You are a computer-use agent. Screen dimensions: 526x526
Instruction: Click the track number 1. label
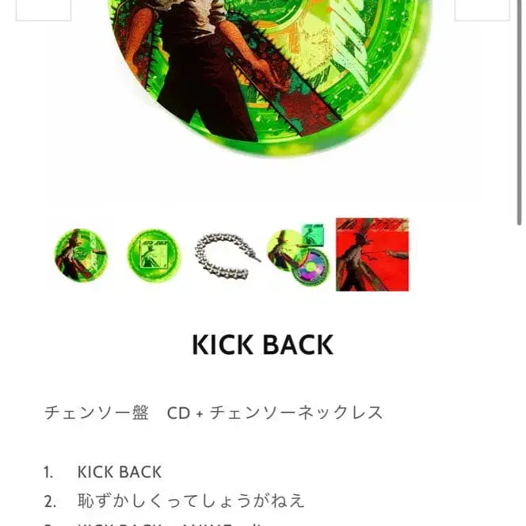coord(48,473)
